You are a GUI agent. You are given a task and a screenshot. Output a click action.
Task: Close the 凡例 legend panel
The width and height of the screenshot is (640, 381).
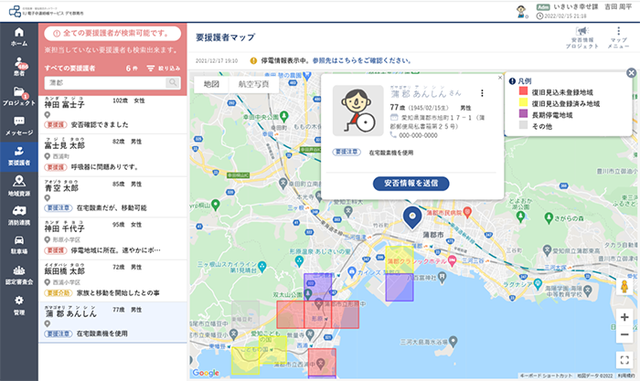(631, 73)
